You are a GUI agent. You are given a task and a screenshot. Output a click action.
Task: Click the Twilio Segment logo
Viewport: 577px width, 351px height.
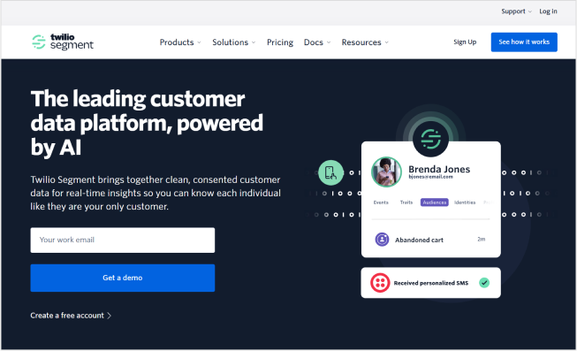pyautogui.click(x=63, y=42)
